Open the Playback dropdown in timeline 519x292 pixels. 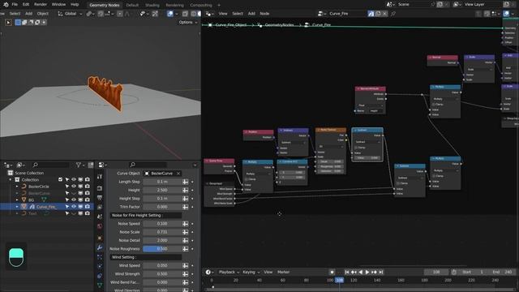point(229,273)
